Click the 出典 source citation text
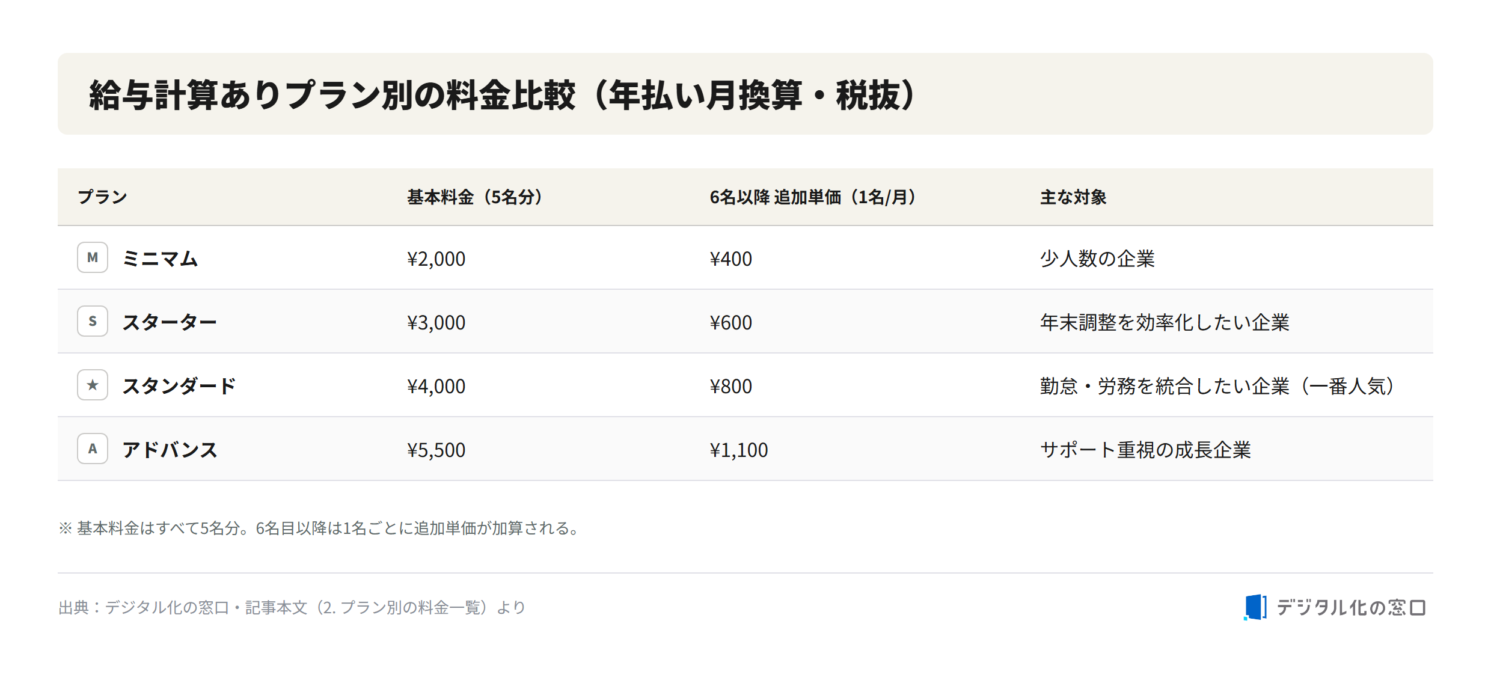The image size is (1491, 677). pyautogui.click(x=292, y=607)
